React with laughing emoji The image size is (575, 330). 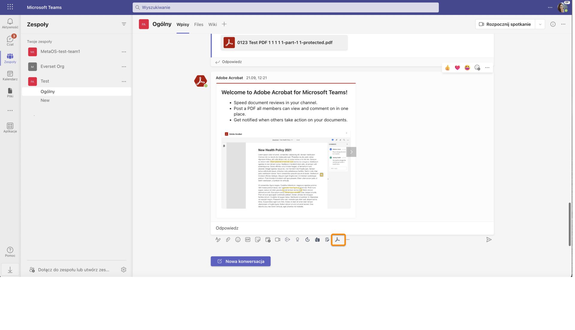[467, 68]
